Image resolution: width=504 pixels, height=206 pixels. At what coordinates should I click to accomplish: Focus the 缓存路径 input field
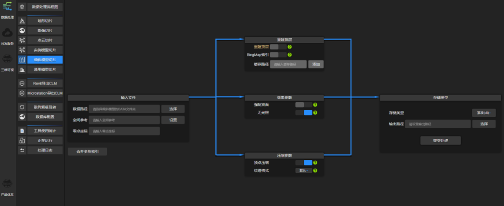click(x=288, y=64)
